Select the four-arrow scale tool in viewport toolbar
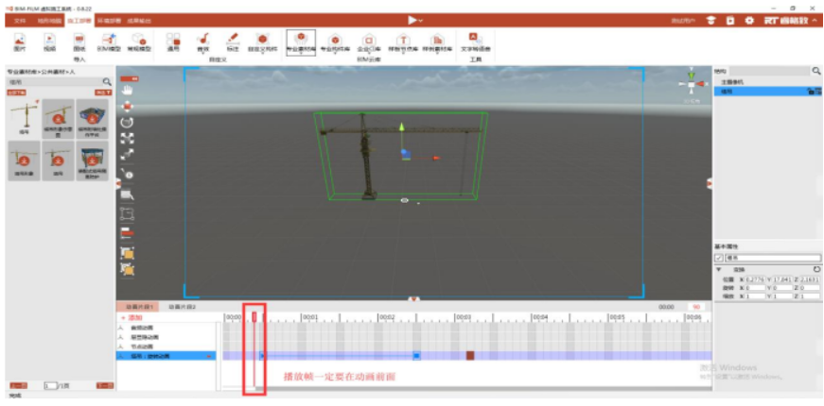 pos(127,138)
